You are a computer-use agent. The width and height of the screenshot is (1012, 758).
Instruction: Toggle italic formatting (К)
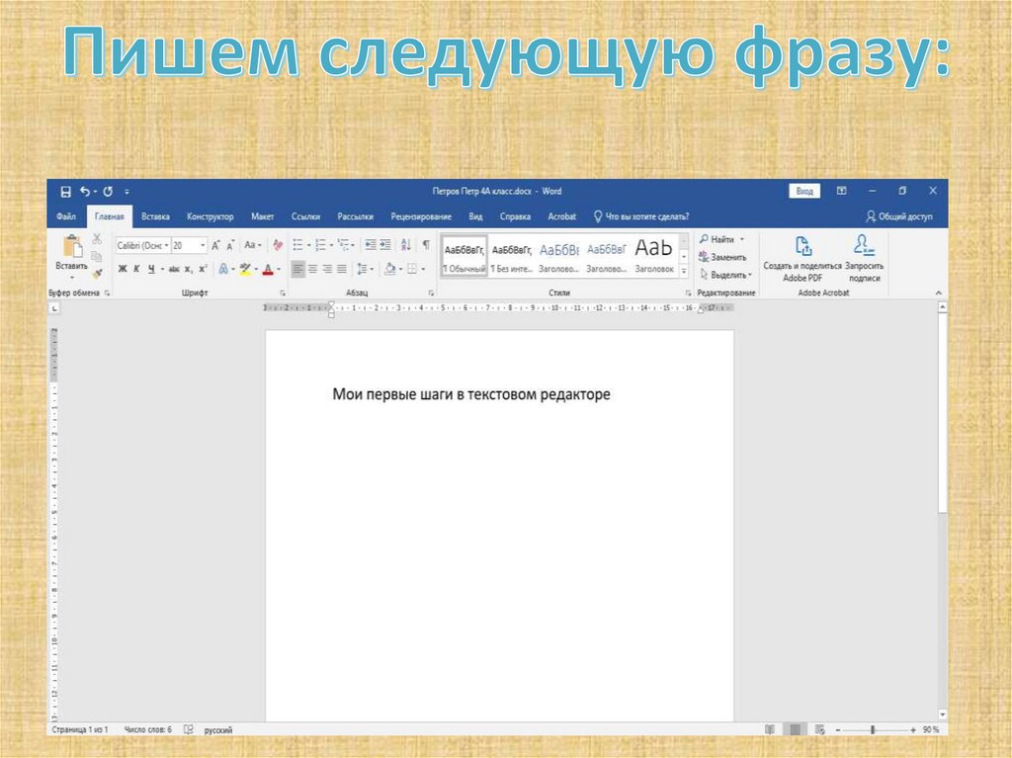(x=136, y=269)
